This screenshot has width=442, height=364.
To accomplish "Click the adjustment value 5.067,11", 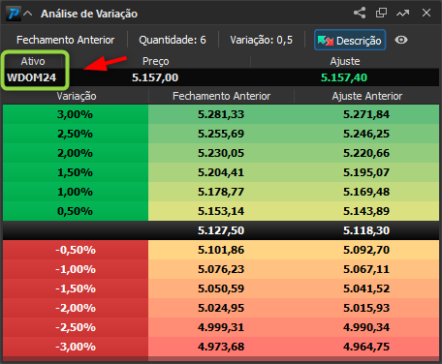I will pos(366,269).
